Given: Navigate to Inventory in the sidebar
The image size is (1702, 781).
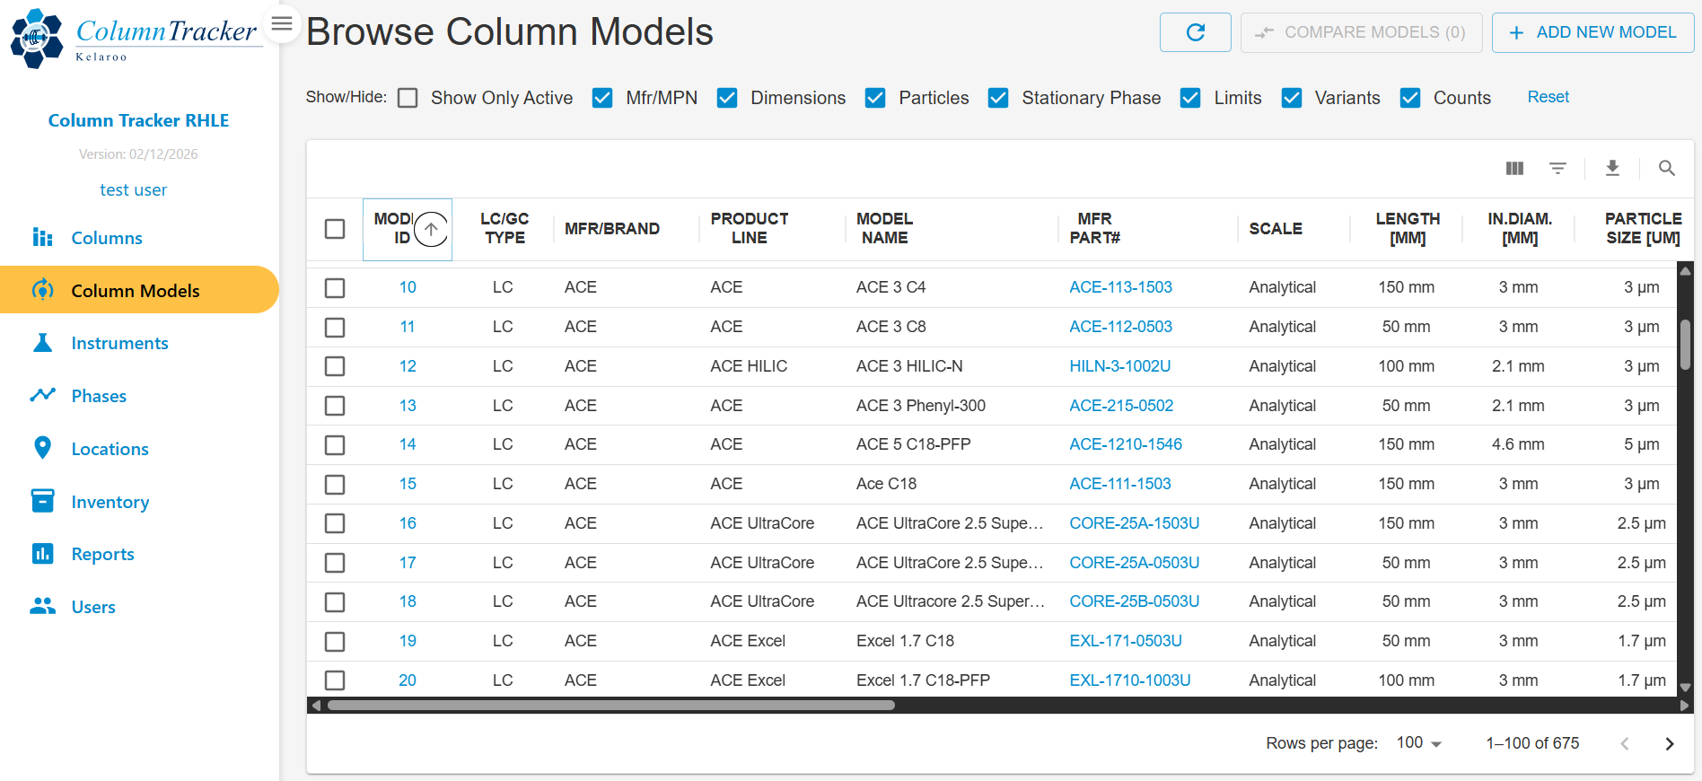Looking at the screenshot, I should (110, 502).
